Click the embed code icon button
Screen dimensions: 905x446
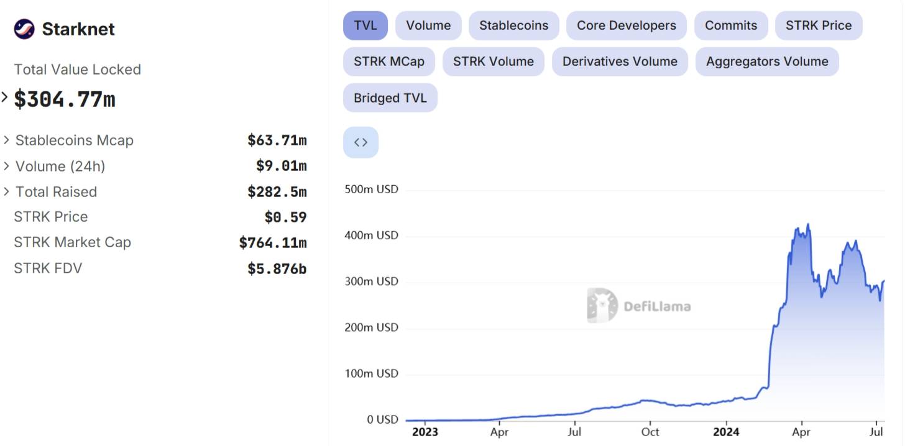tap(361, 142)
